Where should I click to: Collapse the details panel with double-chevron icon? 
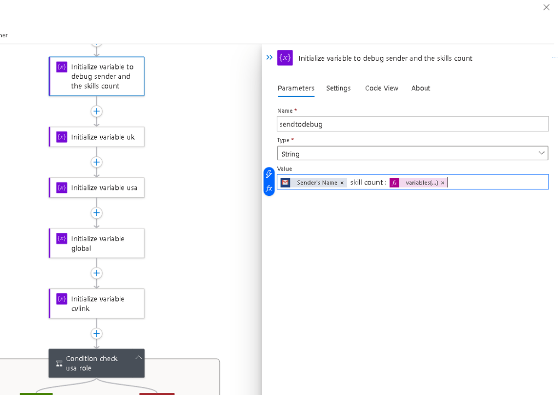[269, 57]
